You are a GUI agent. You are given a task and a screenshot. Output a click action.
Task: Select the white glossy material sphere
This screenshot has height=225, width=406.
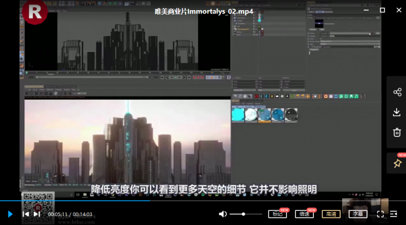[x=251, y=115]
